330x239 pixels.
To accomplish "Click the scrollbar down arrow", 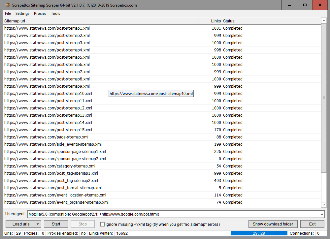I will (324, 205).
